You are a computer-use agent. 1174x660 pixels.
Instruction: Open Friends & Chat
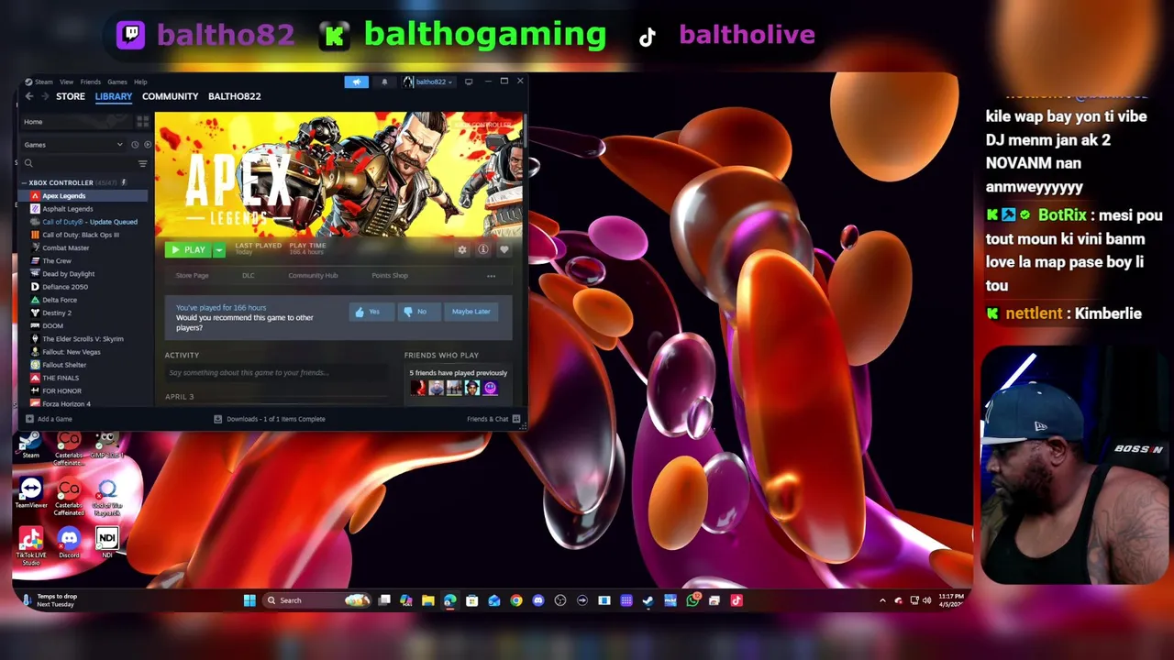click(x=493, y=419)
